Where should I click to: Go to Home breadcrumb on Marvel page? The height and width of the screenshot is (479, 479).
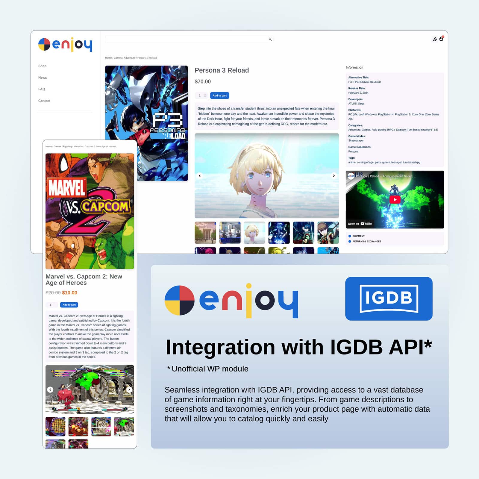pos(48,146)
